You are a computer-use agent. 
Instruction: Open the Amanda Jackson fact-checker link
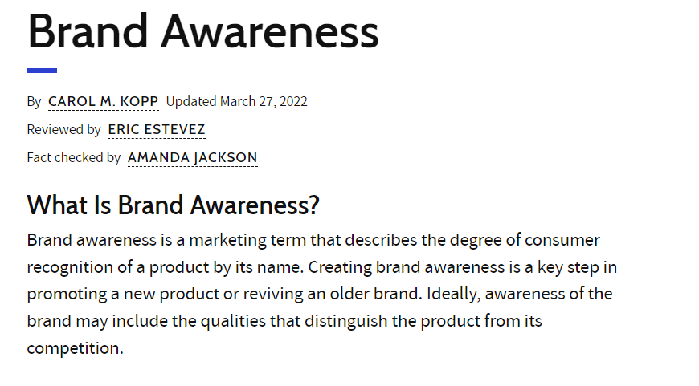[x=193, y=157]
